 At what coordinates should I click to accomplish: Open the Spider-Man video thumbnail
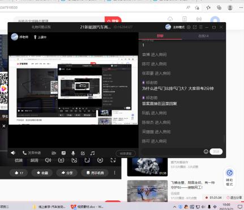point(147,191)
